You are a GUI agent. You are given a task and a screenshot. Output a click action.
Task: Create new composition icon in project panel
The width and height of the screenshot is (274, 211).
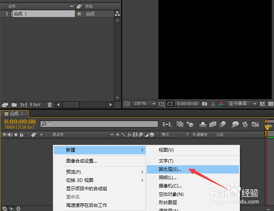point(23,104)
